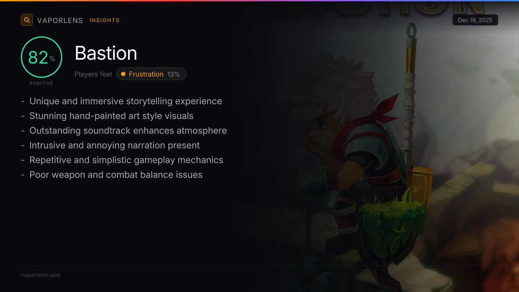Select 'Unique and immersive storytelling experience' point

pos(125,101)
